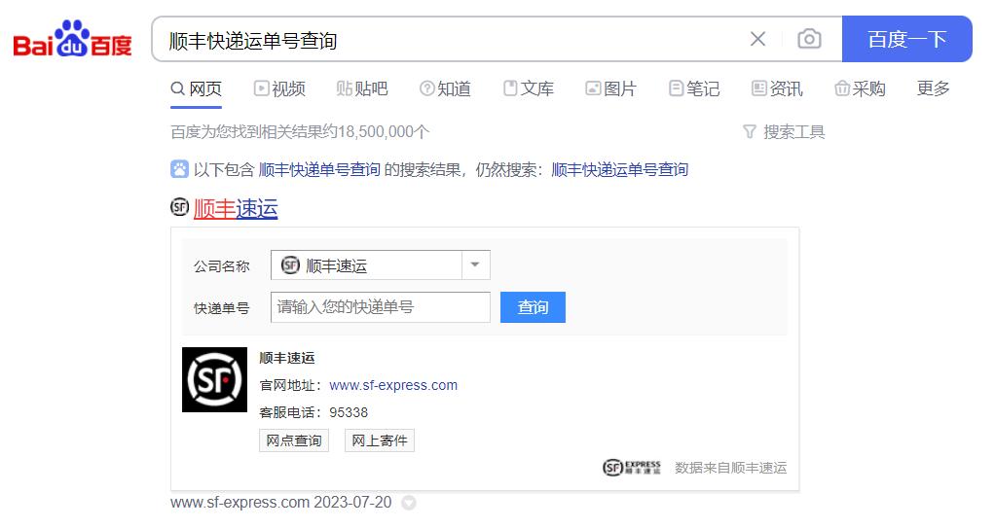Viewport: 995px width, 528px height.
Task: Click the www.sf-express.com 2023-07-20 footer URL
Action: [280, 503]
